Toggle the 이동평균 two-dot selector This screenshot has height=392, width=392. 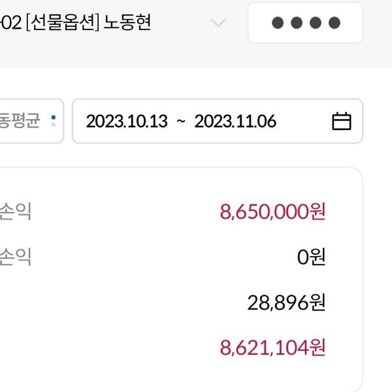pyautogui.click(x=54, y=121)
